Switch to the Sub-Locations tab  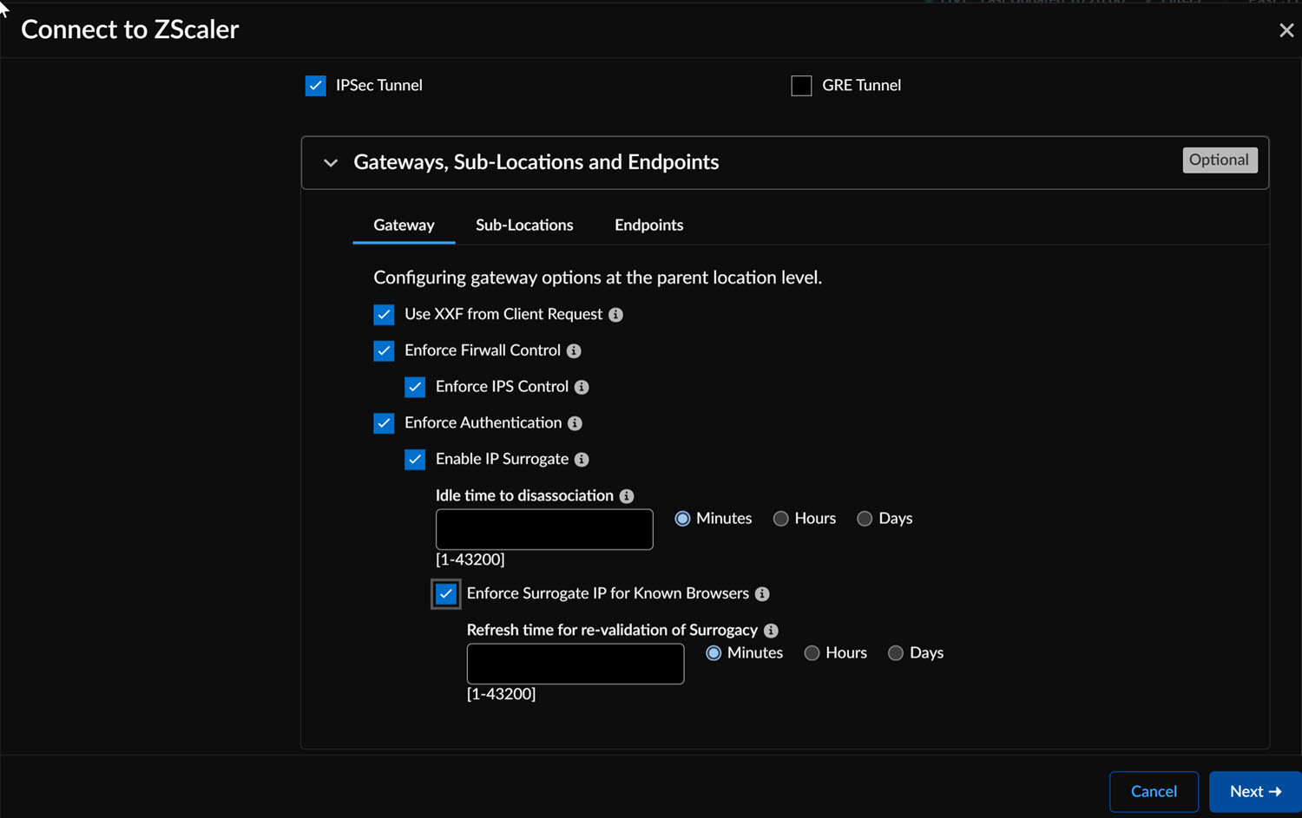click(x=524, y=226)
